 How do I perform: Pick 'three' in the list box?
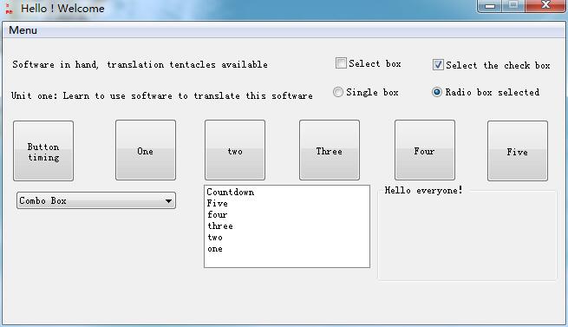286,226
